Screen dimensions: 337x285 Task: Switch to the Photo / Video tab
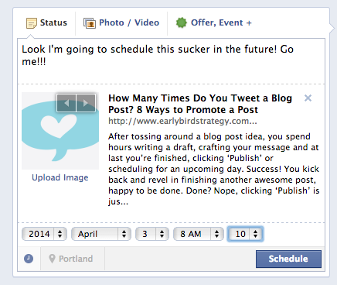click(121, 23)
